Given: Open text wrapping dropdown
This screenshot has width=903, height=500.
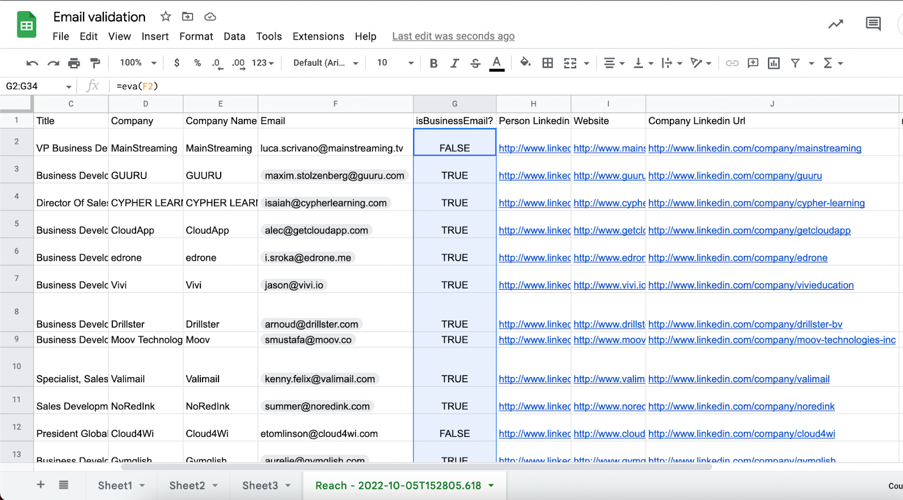Looking at the screenshot, I should pyautogui.click(x=672, y=63).
